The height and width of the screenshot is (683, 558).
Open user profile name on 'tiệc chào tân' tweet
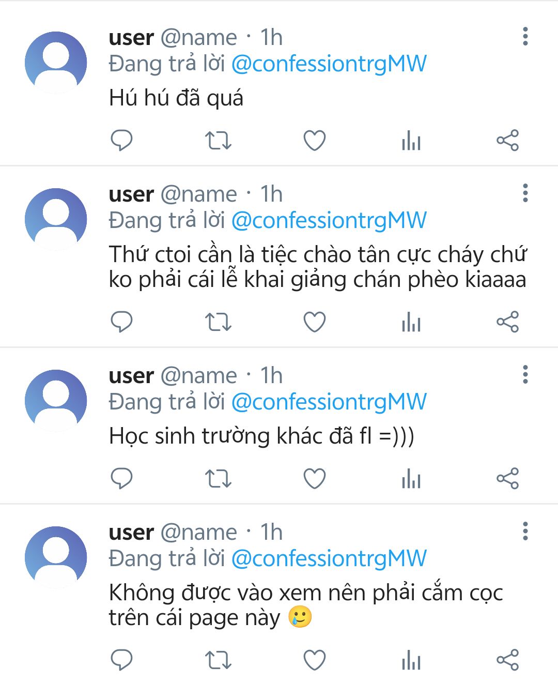[131, 194]
